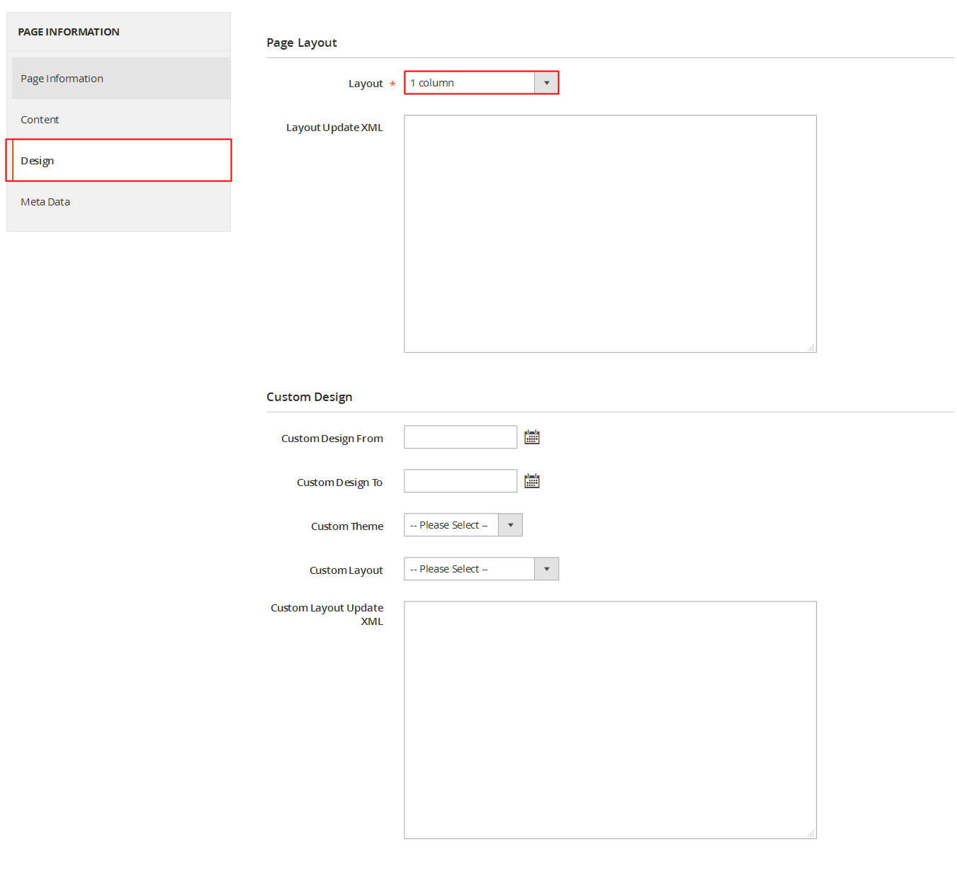The width and height of the screenshot is (957, 880).
Task: Click the Layout field label
Action: tap(366, 84)
